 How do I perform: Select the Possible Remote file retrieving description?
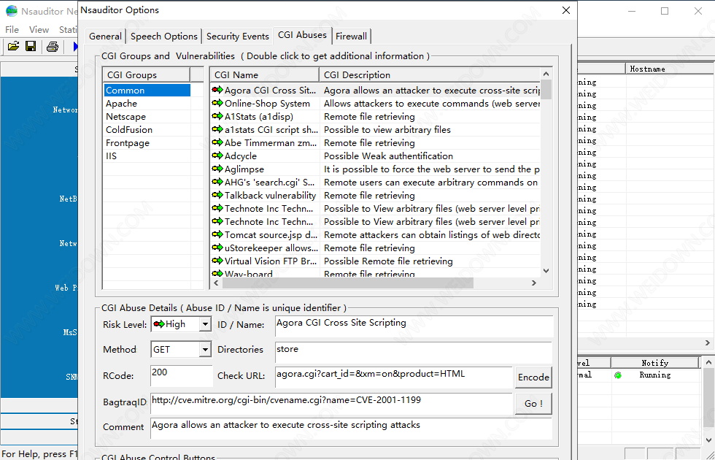(388, 261)
